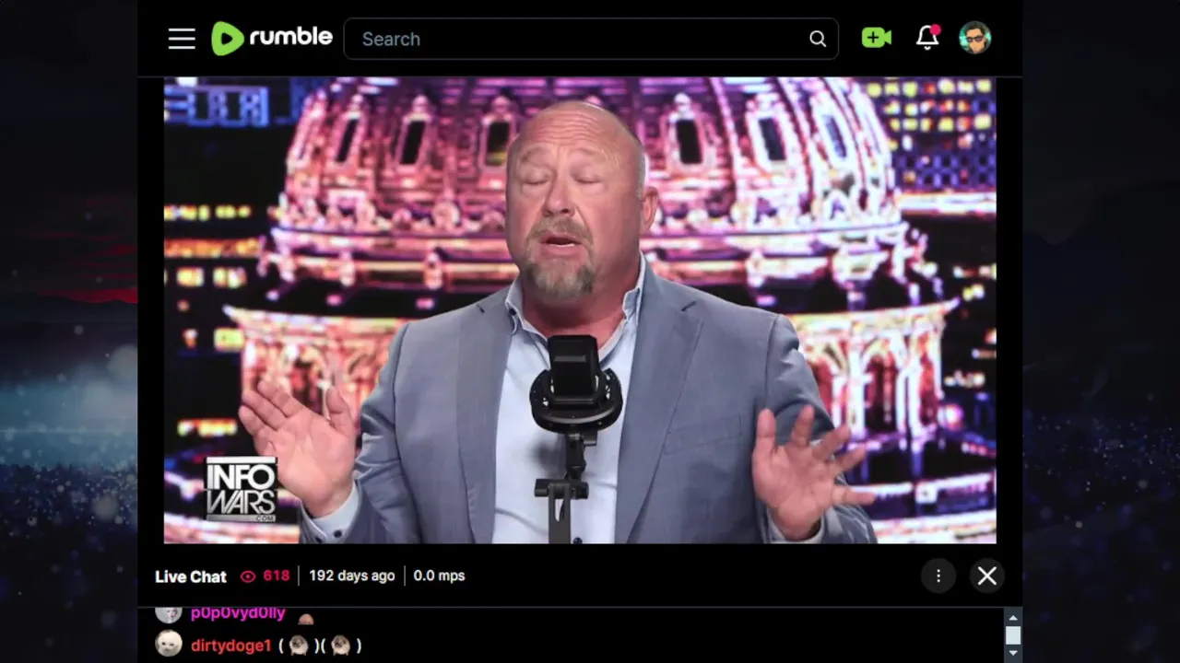
Task: Pause the video by clicking the player
Action: (x=580, y=310)
